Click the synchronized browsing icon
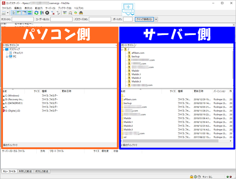Screen dimensions: 236x179 (76, 13)
